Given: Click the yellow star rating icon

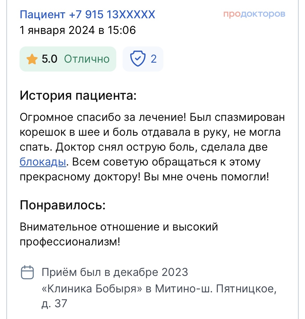Looking at the screenshot, I should 32,59.
